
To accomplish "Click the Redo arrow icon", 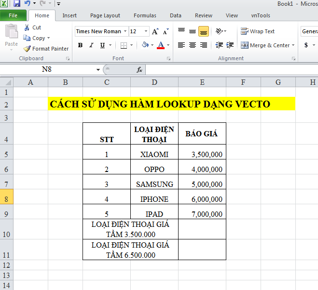I will pos(43,3).
